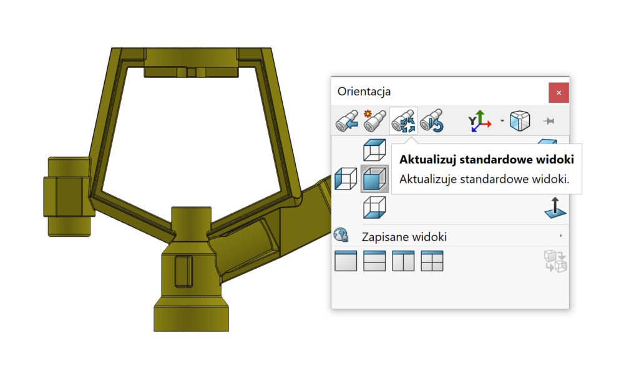Pin the Orientacja dialog open

coord(549,121)
